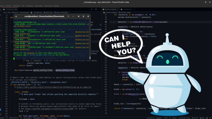Click 'blobs_len = len(keypoints)' line
The height and width of the screenshot is (119, 212).
pos(128,104)
